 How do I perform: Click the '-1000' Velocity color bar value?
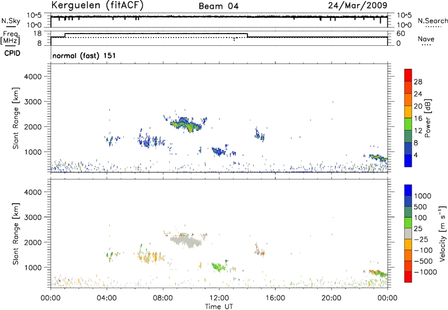(x=426, y=272)
